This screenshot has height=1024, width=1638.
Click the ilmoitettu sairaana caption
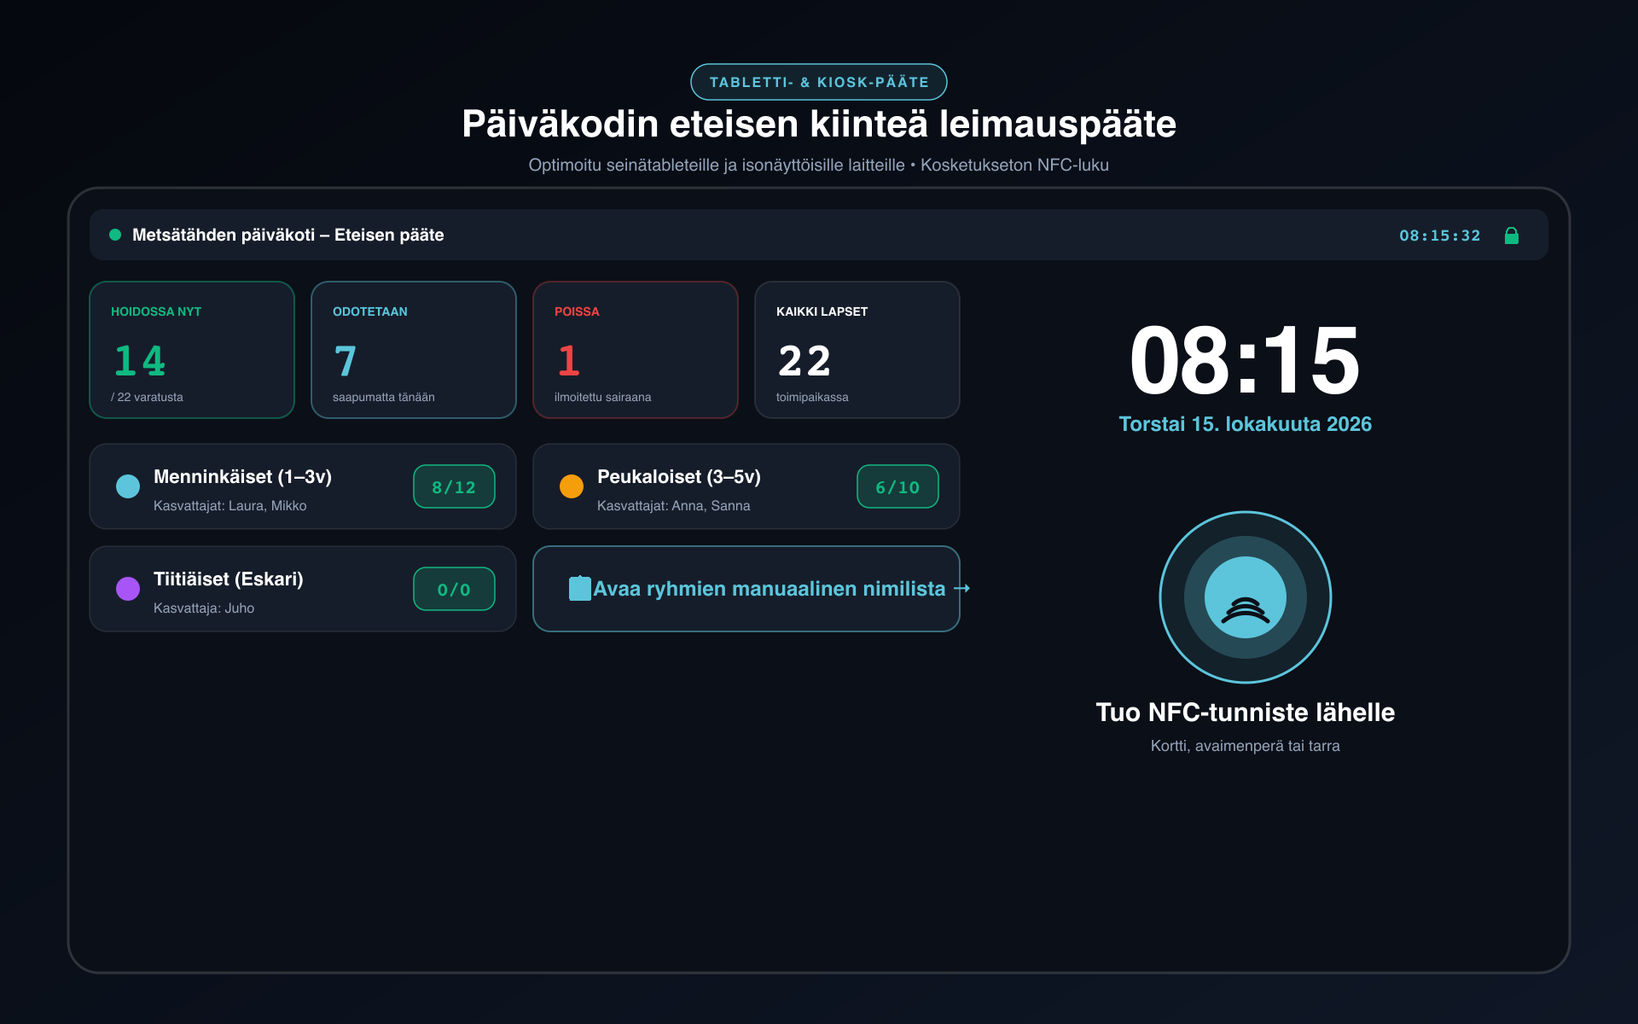603,397
